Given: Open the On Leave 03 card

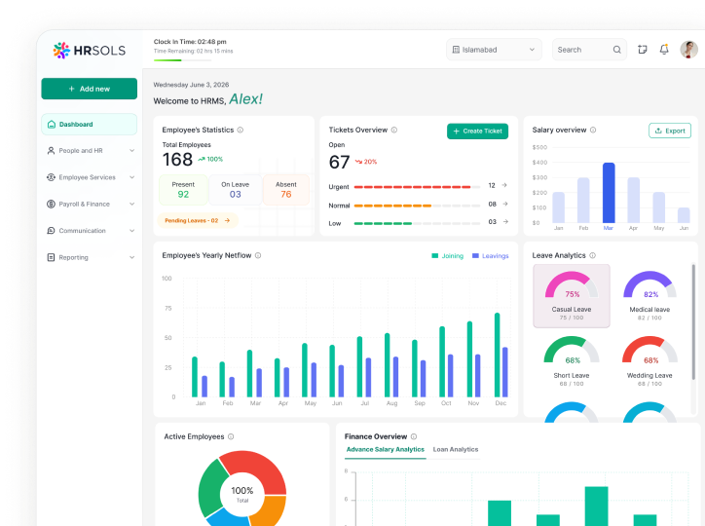Looking at the screenshot, I should [x=235, y=190].
